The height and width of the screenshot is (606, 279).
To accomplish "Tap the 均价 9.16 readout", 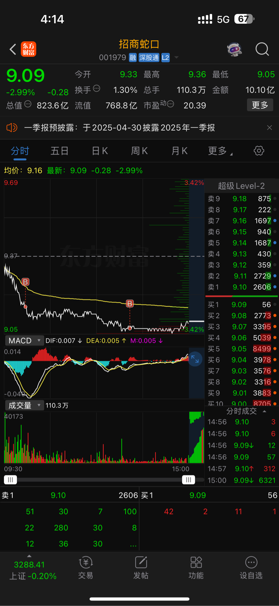I will pyautogui.click(x=23, y=170).
